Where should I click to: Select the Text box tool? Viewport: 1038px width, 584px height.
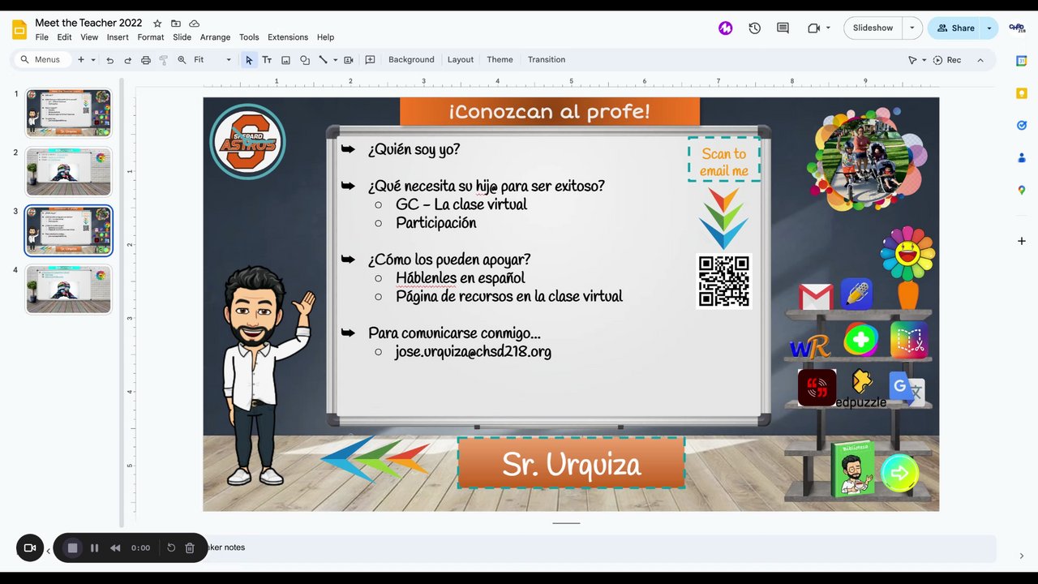267,60
